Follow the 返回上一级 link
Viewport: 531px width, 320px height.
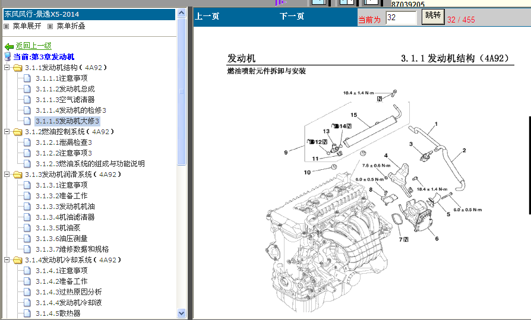pyautogui.click(x=33, y=46)
